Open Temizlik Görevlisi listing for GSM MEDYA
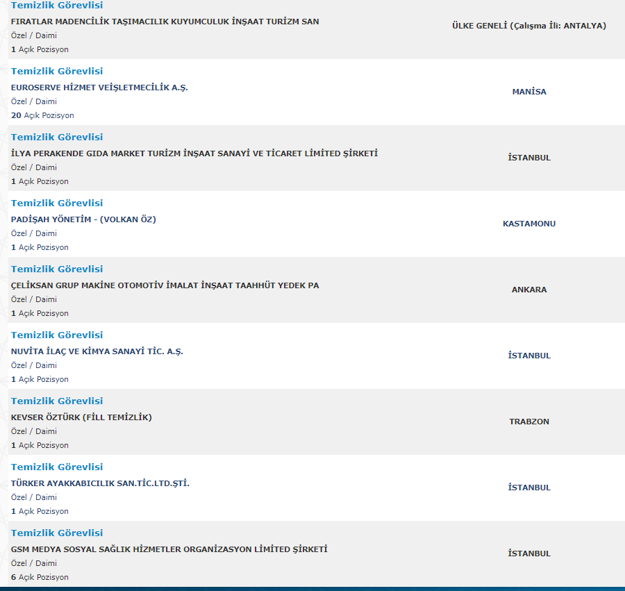This screenshot has width=625, height=591. 57,533
